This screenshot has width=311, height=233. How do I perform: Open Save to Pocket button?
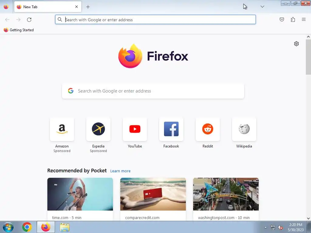click(282, 19)
